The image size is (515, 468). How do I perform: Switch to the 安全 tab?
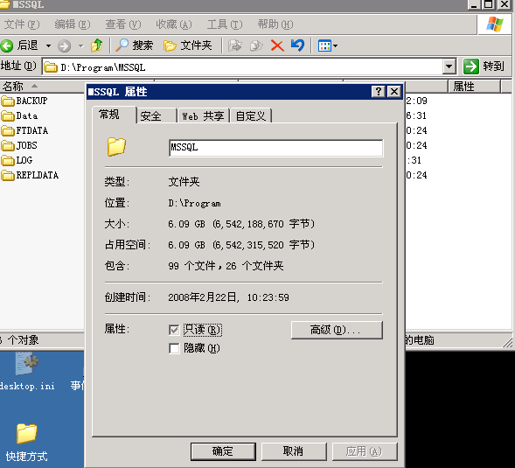click(157, 116)
